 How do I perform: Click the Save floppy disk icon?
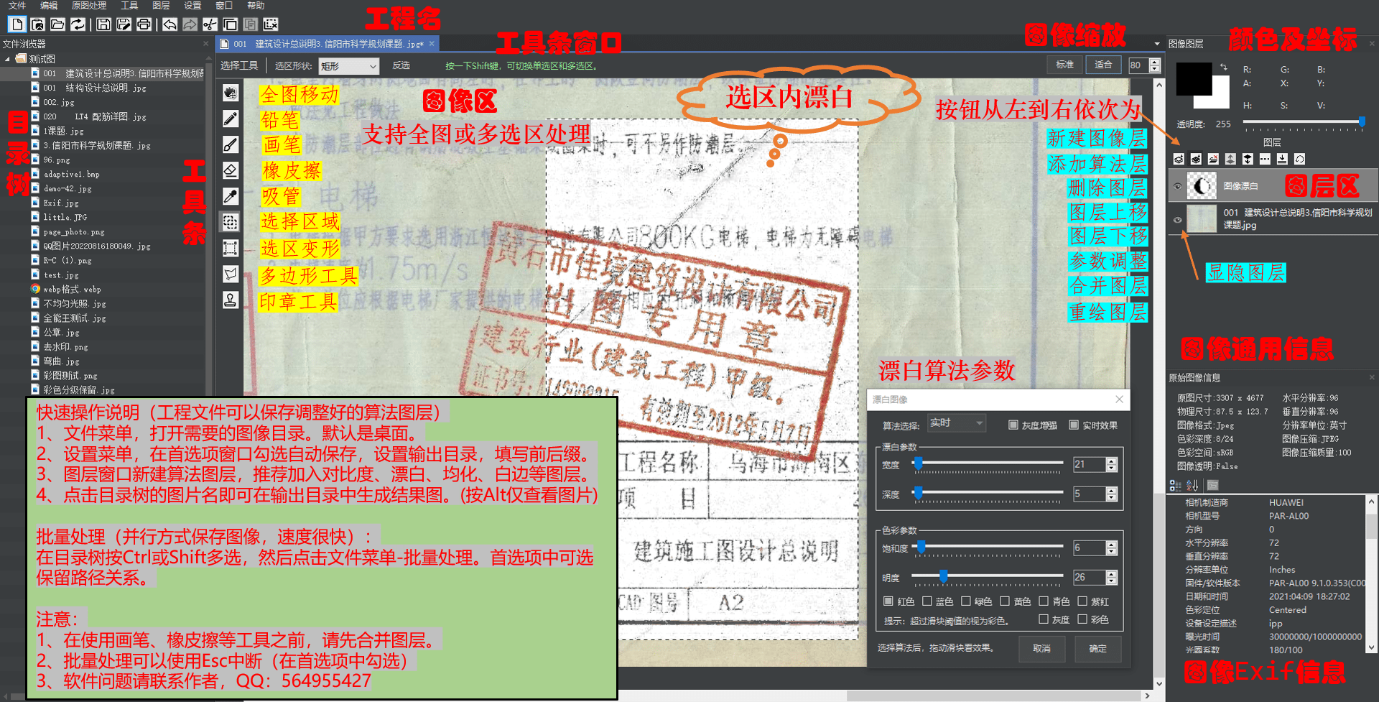point(103,24)
